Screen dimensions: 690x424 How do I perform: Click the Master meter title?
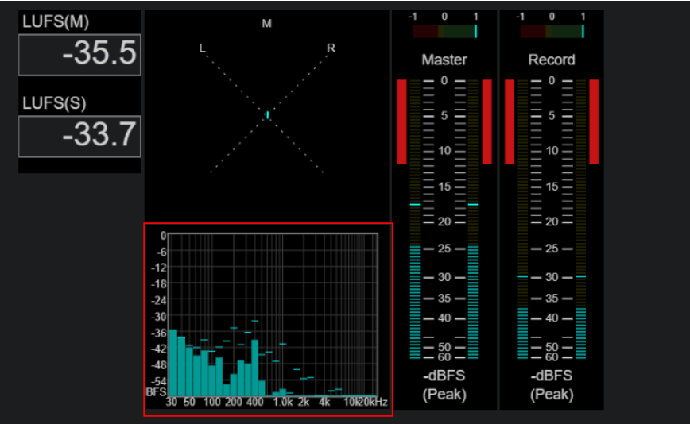tap(444, 60)
